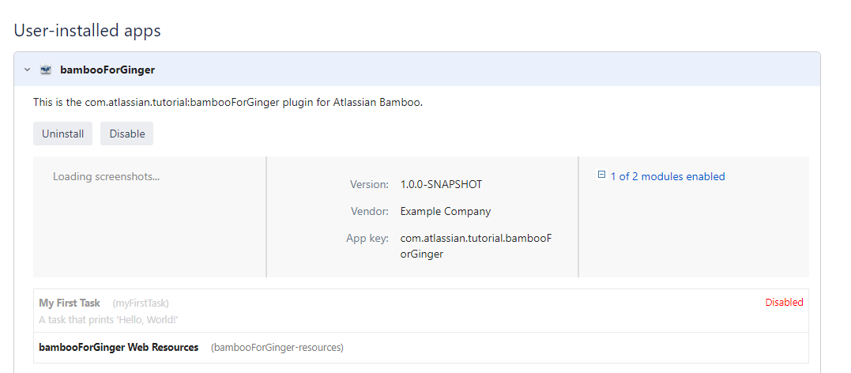Click the bambooForGinger plugin icon

(46, 70)
